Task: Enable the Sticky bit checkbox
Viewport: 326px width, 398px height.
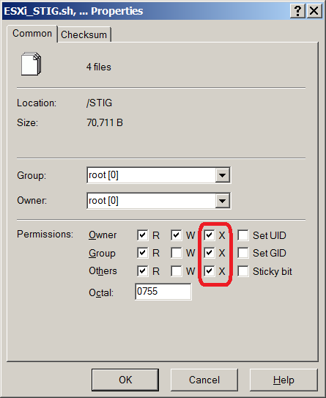Action: pos(243,271)
